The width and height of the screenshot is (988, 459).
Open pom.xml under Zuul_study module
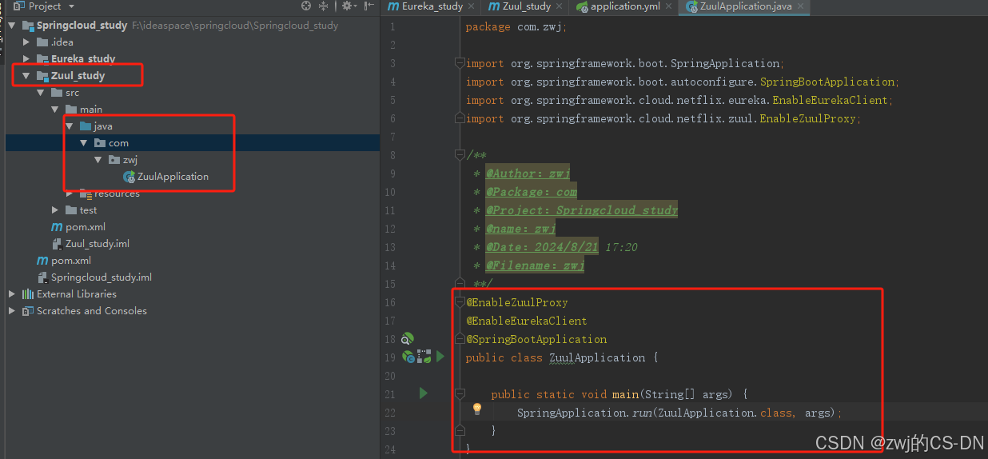pos(86,227)
